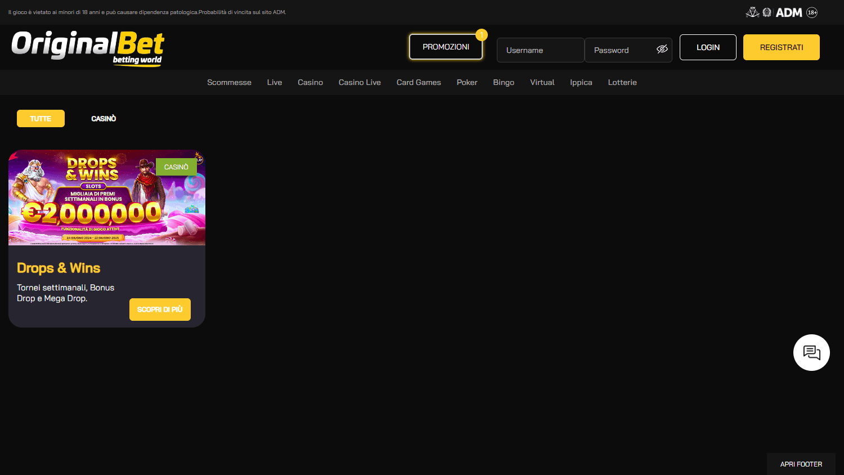The height and width of the screenshot is (475, 844).
Task: Click the 18+ age restriction icon
Action: (x=812, y=12)
